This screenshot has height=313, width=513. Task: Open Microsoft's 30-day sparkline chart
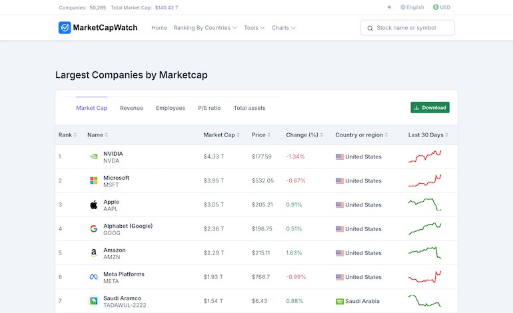click(424, 180)
